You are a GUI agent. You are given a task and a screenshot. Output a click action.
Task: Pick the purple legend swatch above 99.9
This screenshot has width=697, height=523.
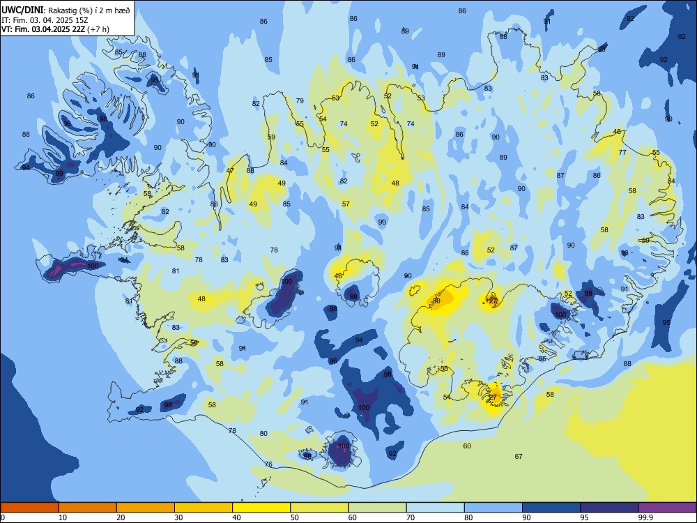(667, 508)
